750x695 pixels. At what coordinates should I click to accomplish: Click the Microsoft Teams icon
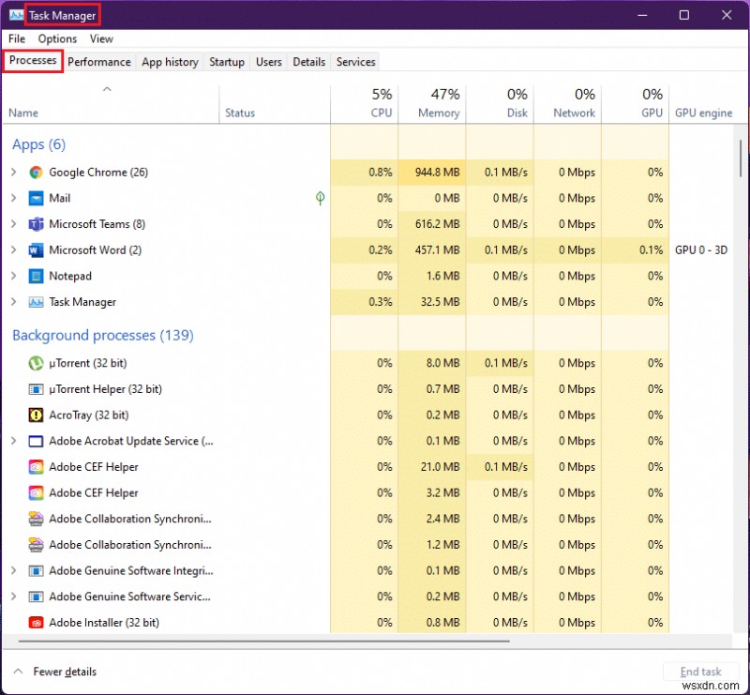[x=36, y=224]
